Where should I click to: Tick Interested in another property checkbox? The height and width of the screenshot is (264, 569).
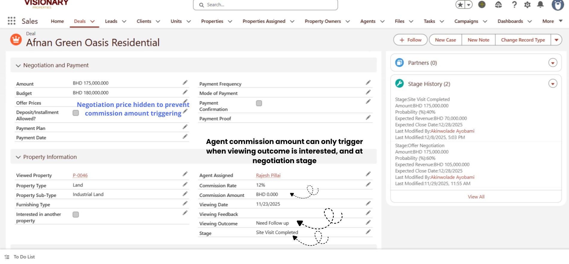click(x=76, y=215)
